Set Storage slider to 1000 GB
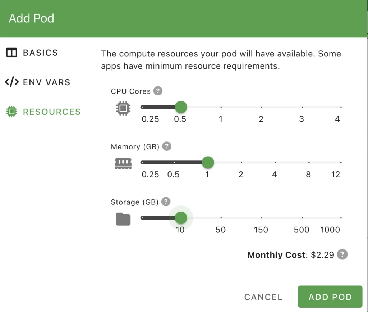This screenshot has width=368, height=312. tap(340, 218)
